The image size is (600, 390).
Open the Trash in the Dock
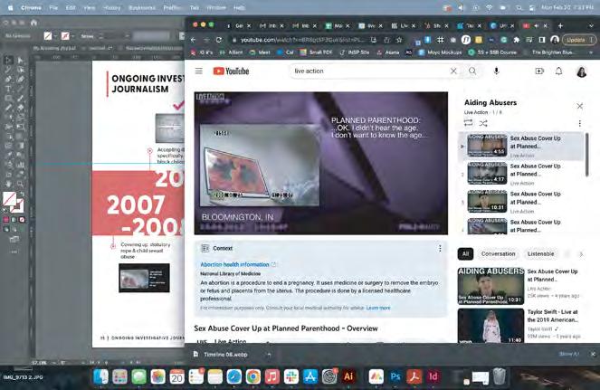pos(499,376)
